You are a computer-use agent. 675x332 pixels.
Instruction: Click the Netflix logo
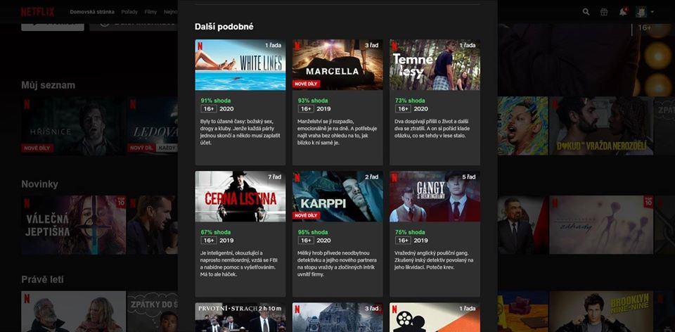(x=37, y=12)
